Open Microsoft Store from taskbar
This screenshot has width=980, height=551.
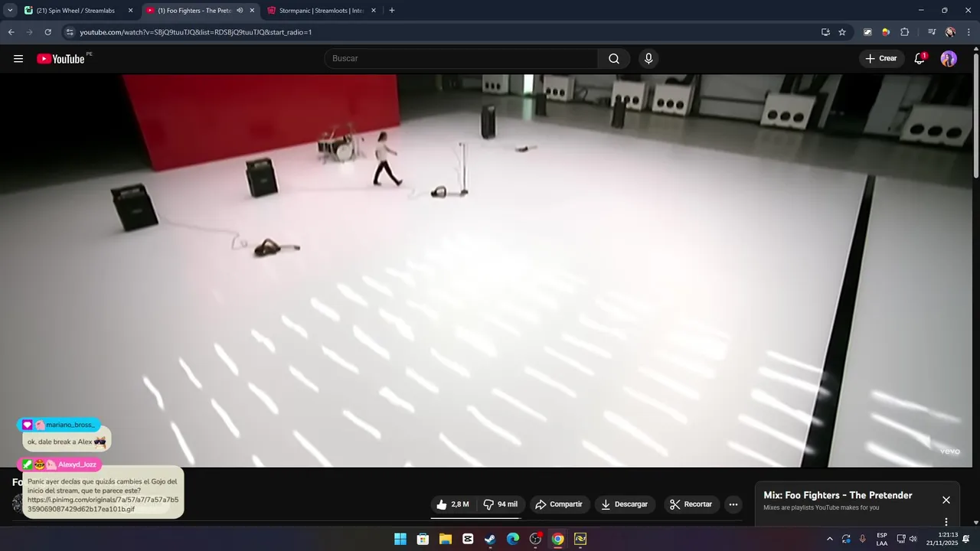point(423,539)
